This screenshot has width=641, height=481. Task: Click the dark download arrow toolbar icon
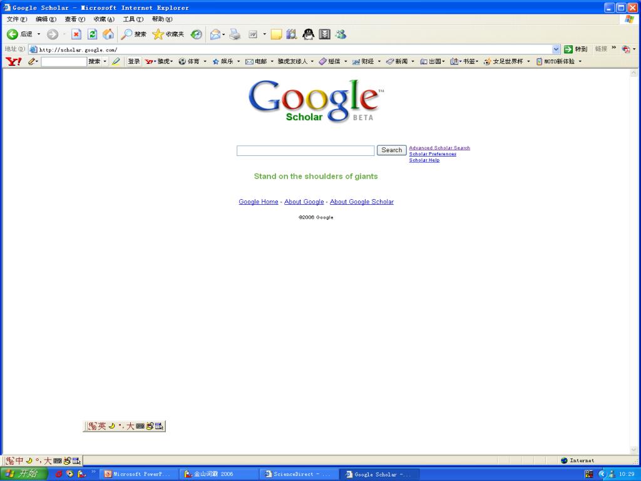[325, 34]
